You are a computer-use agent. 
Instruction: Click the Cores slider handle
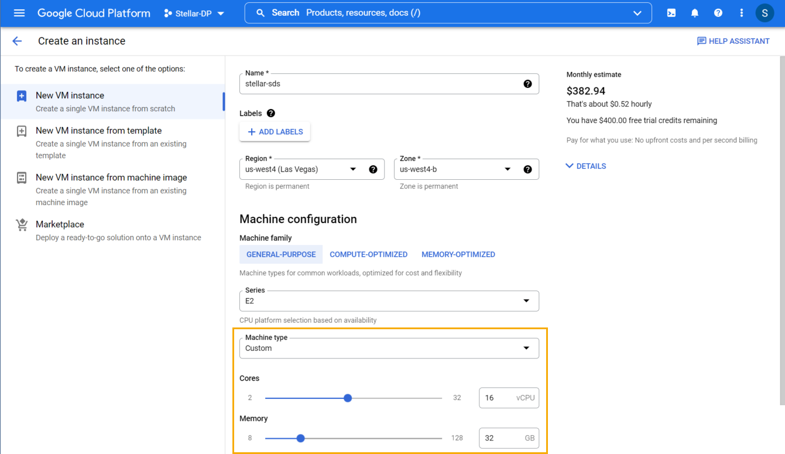click(x=348, y=398)
